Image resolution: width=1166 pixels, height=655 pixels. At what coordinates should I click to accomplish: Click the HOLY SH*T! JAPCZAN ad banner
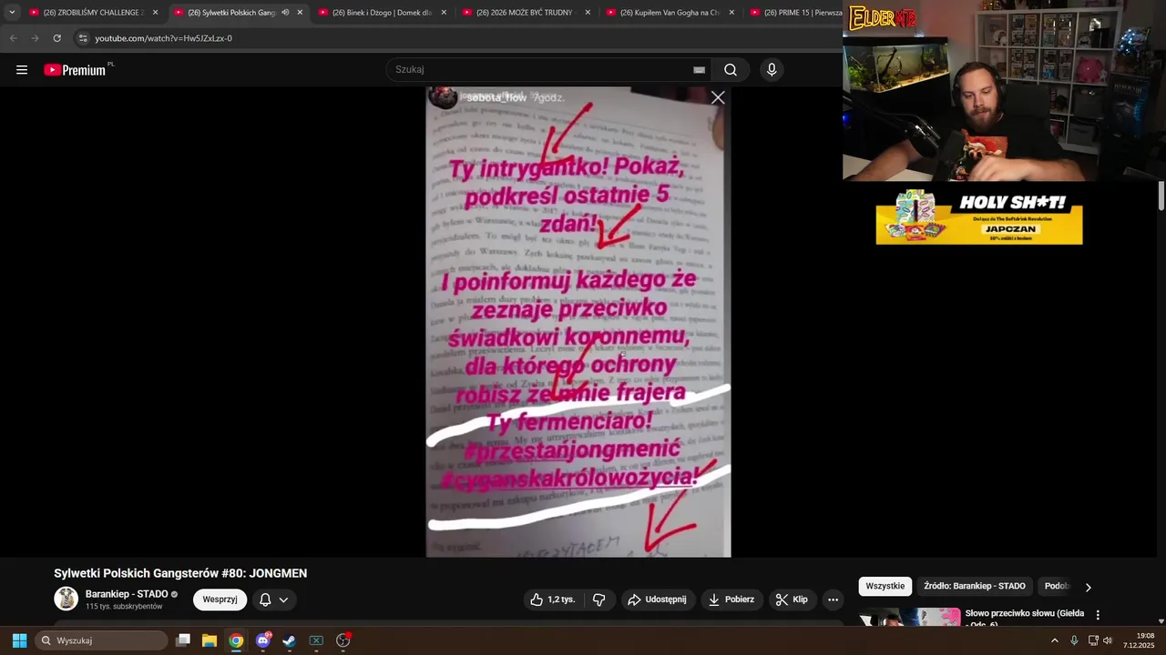point(979,217)
